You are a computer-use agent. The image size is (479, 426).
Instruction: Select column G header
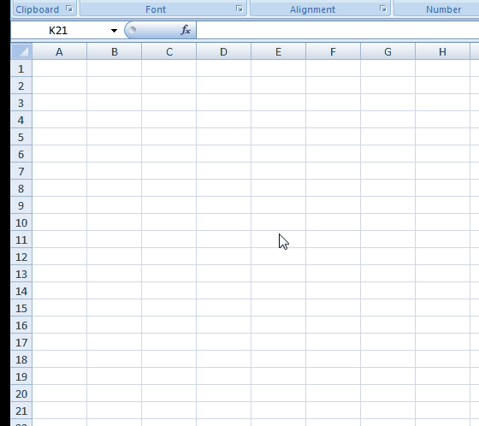[x=388, y=51]
